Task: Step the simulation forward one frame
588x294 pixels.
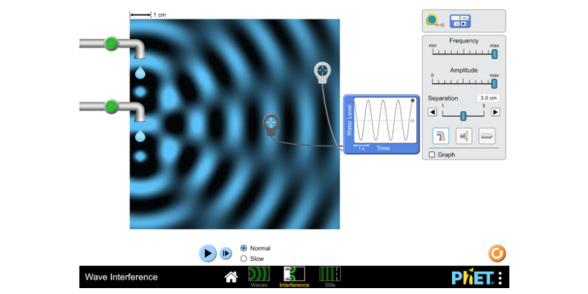Action: coord(226,254)
